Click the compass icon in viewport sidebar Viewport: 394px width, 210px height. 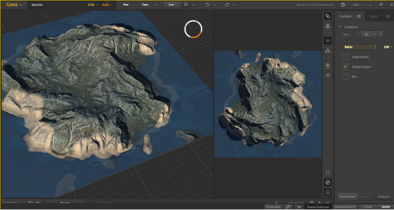click(328, 183)
